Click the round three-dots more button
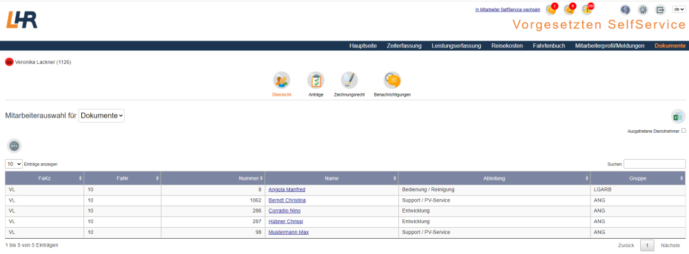 pyautogui.click(x=14, y=146)
